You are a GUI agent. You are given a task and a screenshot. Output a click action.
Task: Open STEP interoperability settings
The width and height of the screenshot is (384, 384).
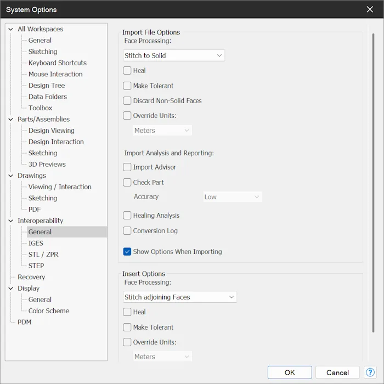36,266
